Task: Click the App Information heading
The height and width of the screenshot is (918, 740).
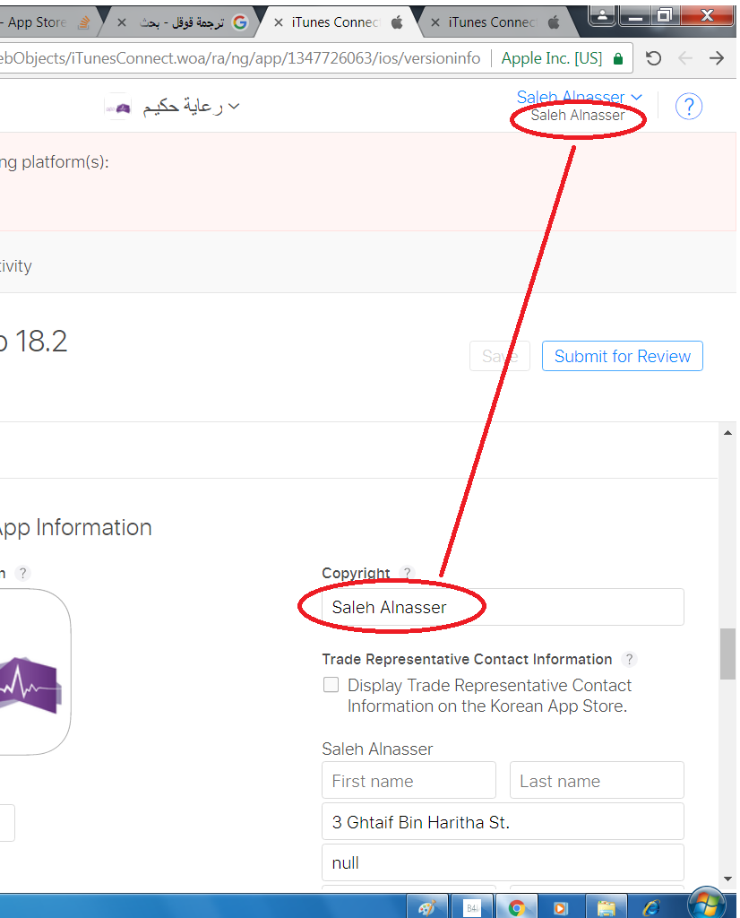Action: [x=76, y=527]
